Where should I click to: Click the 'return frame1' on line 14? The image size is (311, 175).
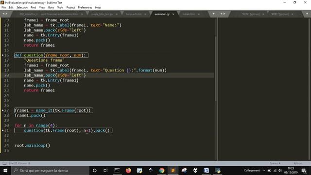pyautogui.click(x=39, y=45)
